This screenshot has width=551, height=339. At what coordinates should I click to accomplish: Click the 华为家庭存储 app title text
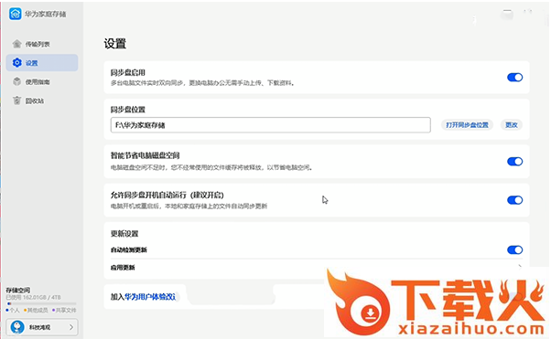(46, 14)
